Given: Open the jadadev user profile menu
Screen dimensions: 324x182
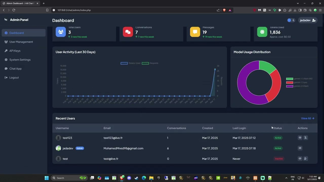Looking at the screenshot, I should tap(308, 20).
